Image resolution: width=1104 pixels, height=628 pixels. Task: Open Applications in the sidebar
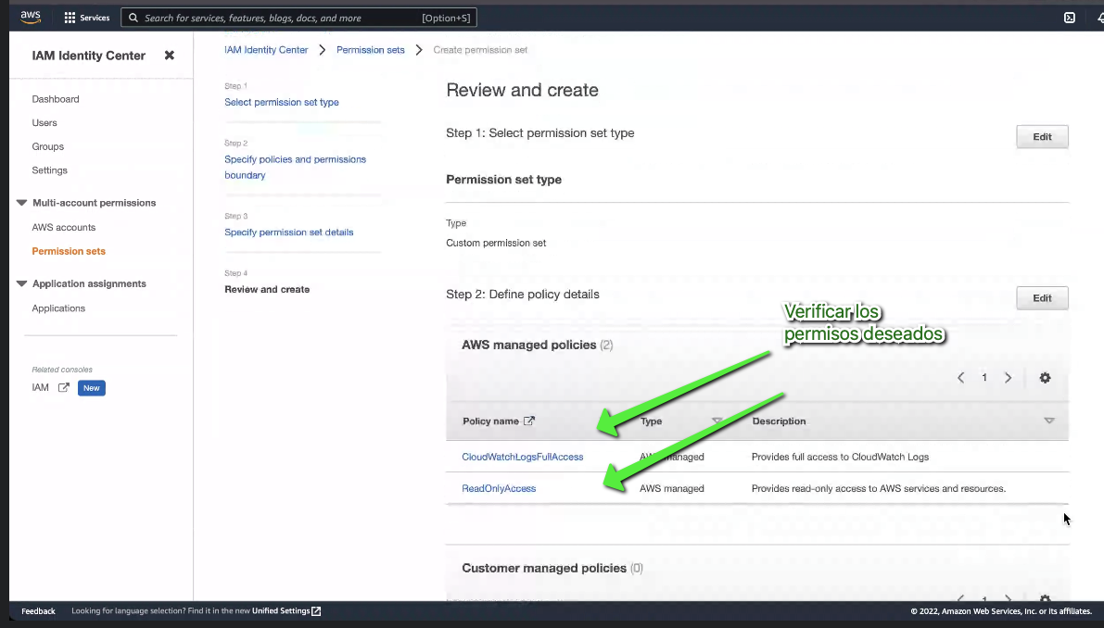tap(58, 308)
